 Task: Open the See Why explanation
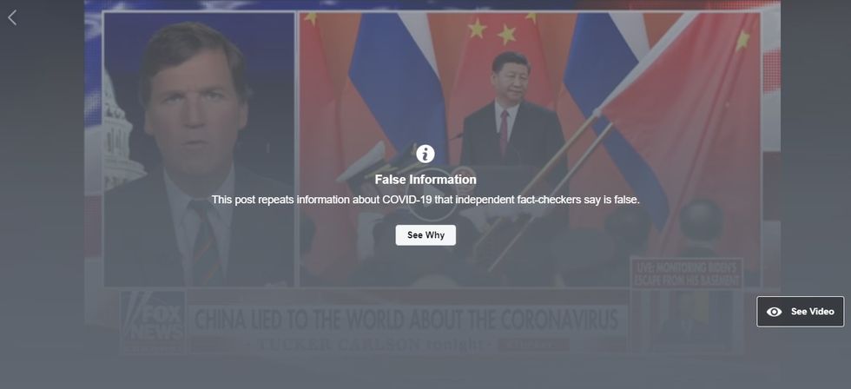click(425, 235)
